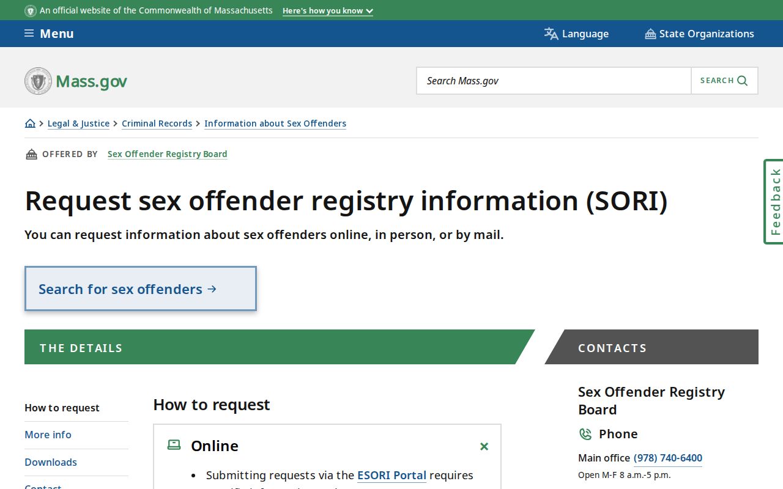Go to the home breadcrumb icon
The height and width of the screenshot is (489, 783).
30,123
